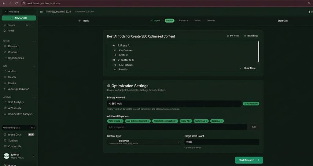
Task: Click the article title 'Best AI Tools for Create SEO Optimized Content'
Action: click(x=141, y=36)
